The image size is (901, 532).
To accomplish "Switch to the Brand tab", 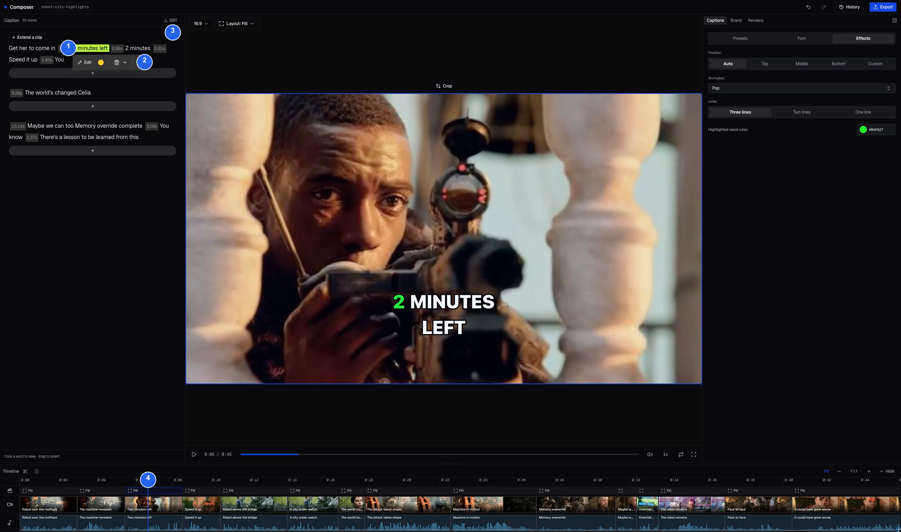I will (x=736, y=20).
